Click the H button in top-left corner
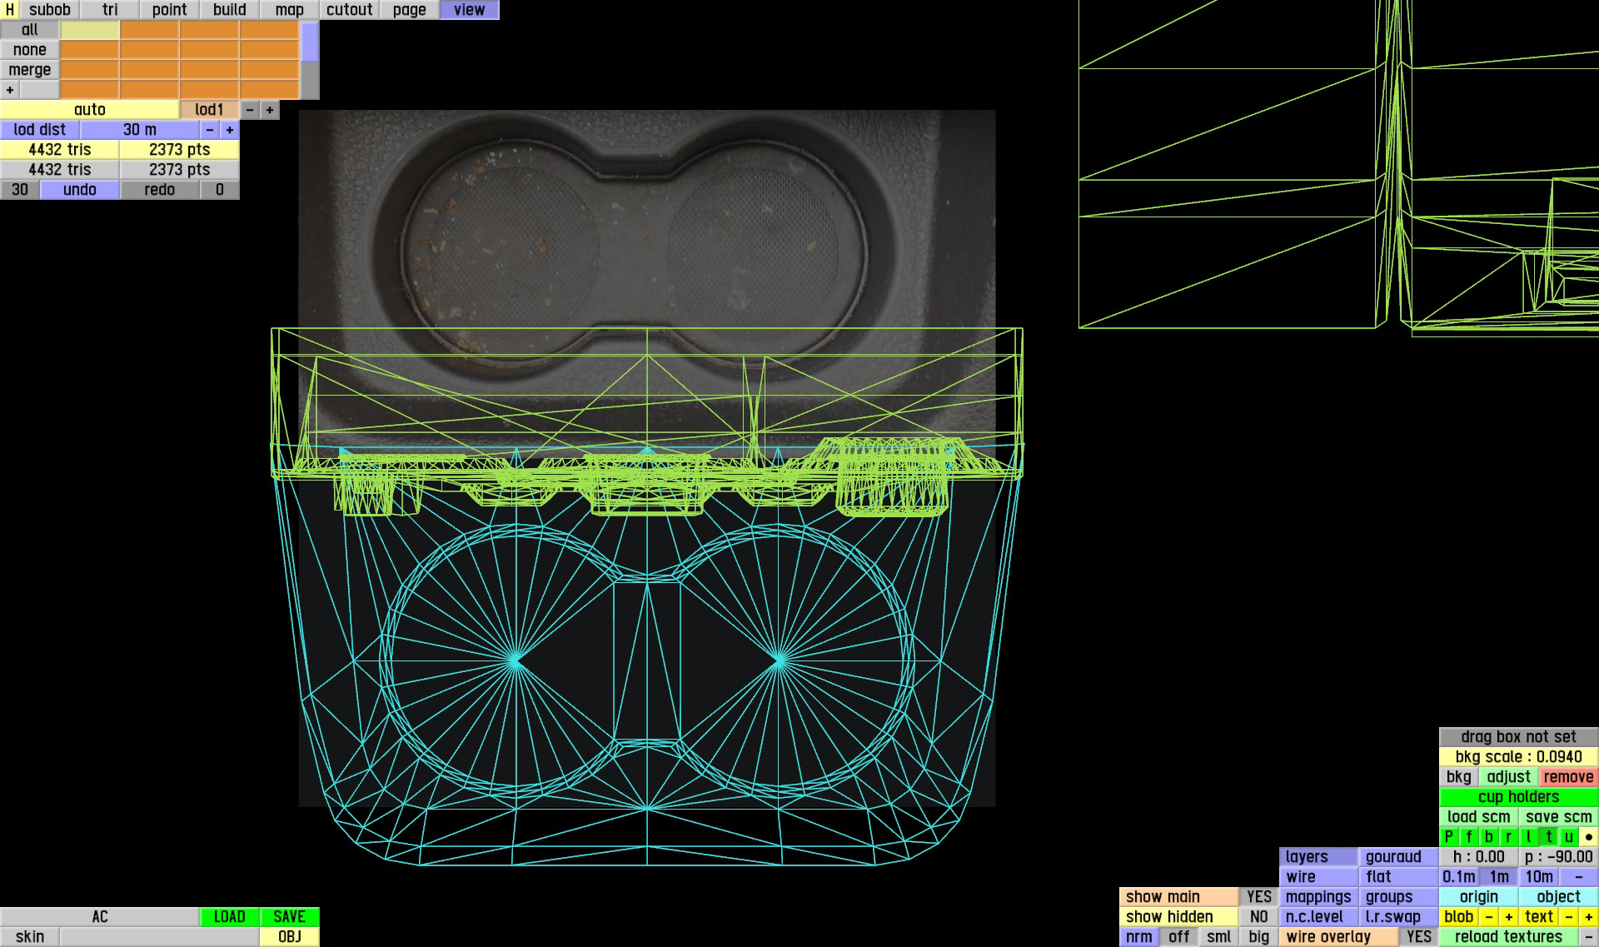The height and width of the screenshot is (947, 1599). tap(9, 9)
